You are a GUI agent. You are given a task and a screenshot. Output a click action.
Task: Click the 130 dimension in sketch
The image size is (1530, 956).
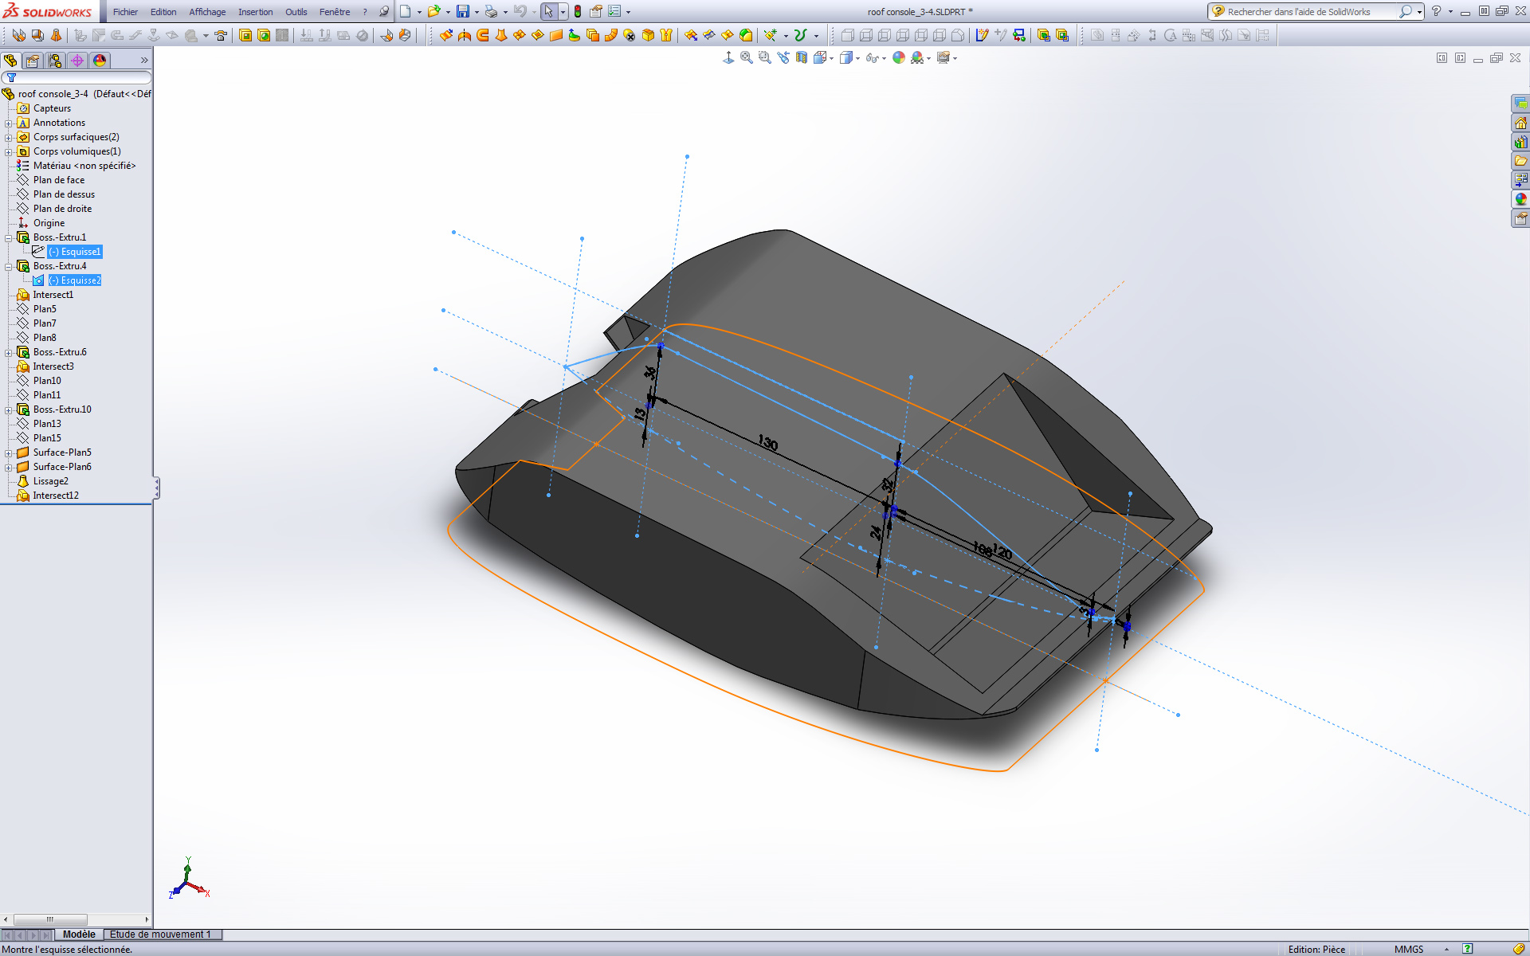[768, 443]
